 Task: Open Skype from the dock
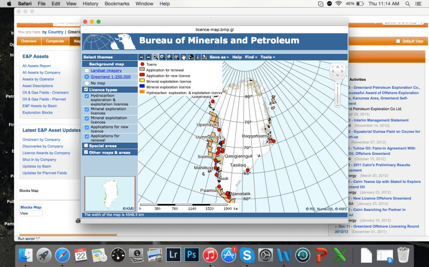247,255
